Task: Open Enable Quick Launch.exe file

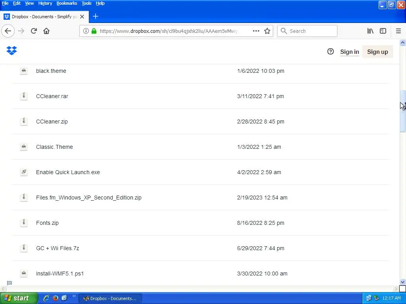Action: click(x=68, y=172)
